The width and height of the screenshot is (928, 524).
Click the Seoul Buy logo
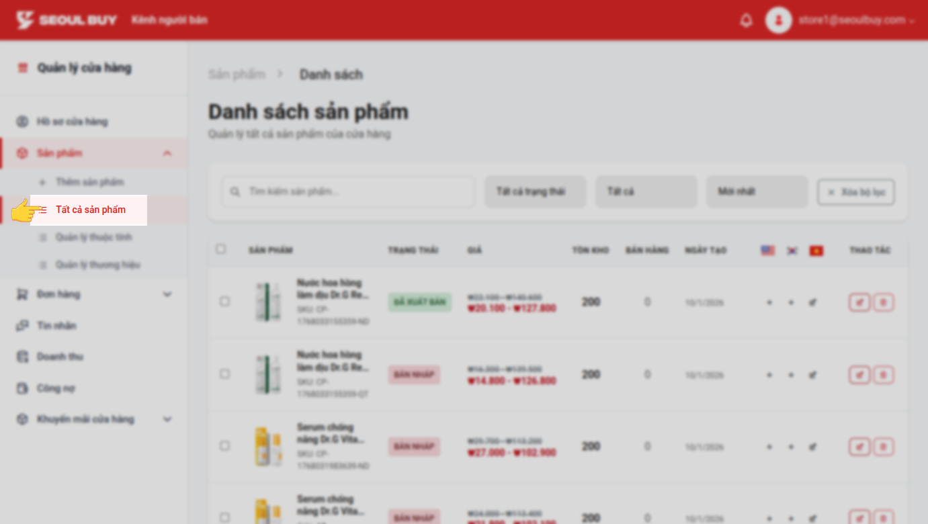pos(67,20)
